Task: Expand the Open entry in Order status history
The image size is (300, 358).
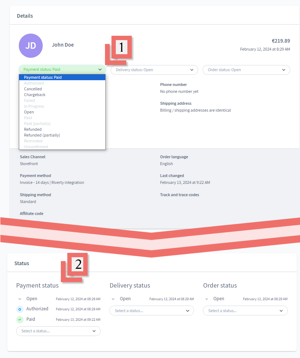Action: click(206, 299)
